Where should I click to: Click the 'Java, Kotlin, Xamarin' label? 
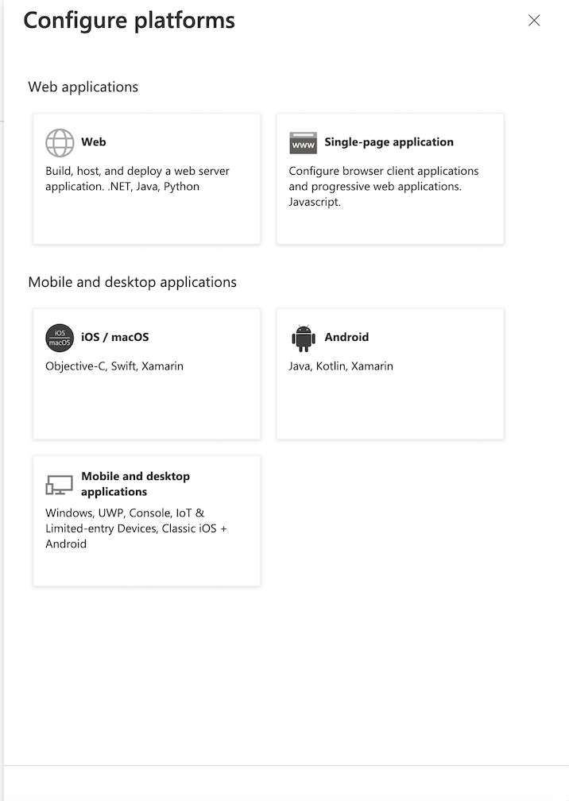(342, 366)
